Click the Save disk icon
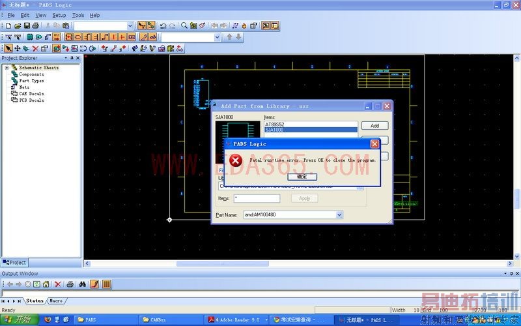The image size is (521, 326). pyautogui.click(x=27, y=25)
